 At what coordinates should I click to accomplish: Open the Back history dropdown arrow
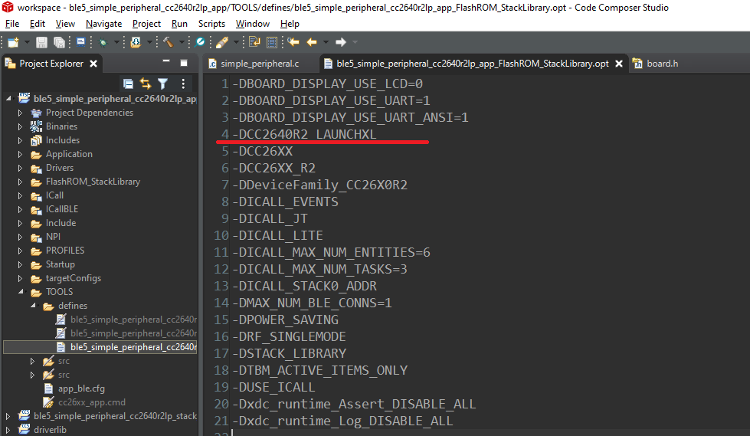coord(326,43)
